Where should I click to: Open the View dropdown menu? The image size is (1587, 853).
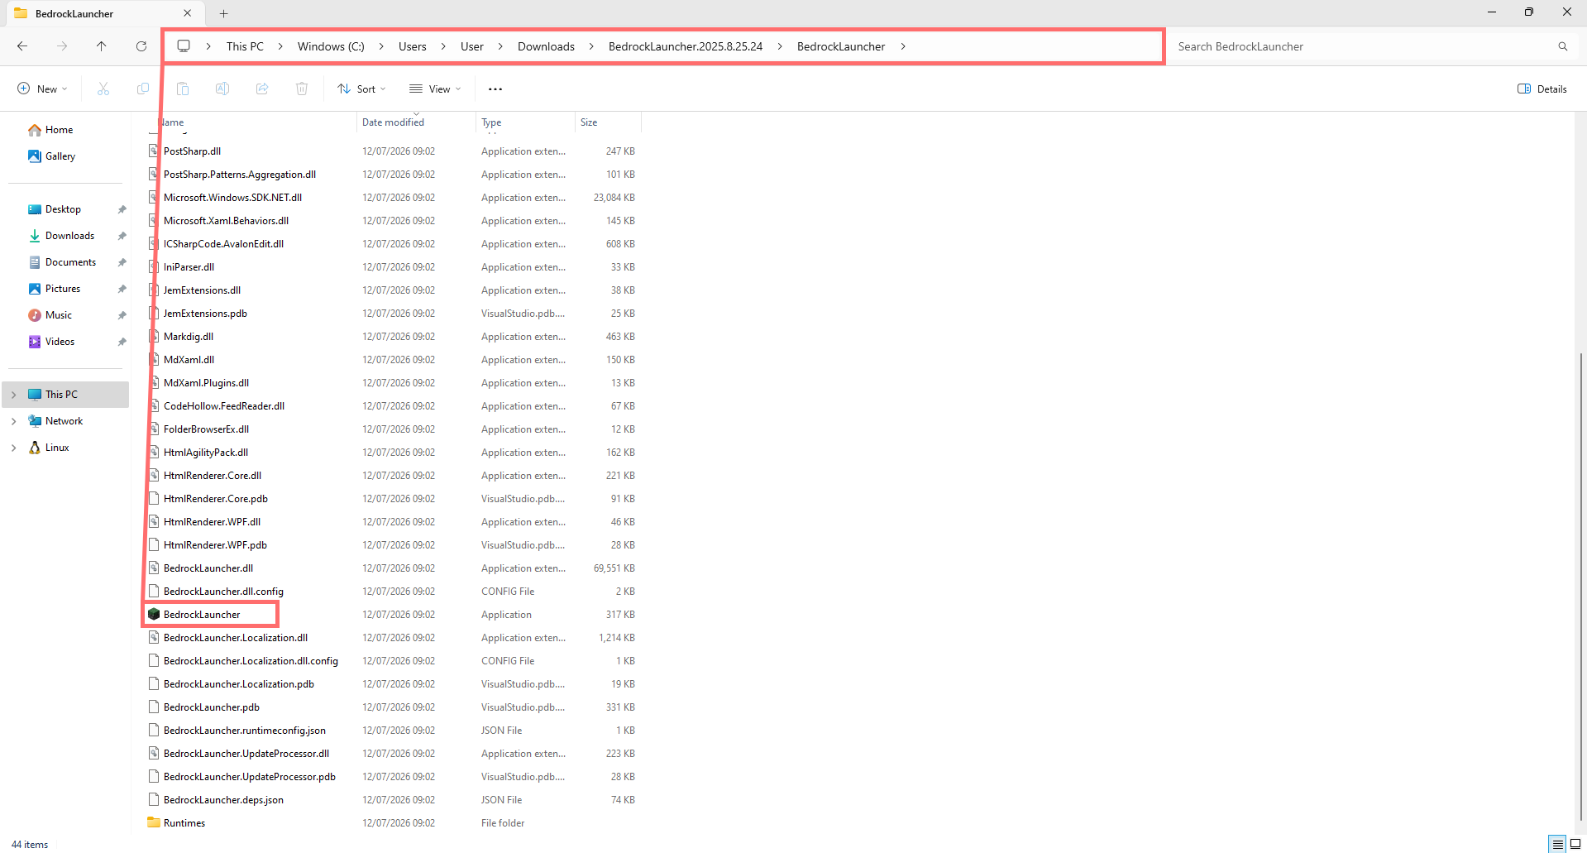[435, 89]
